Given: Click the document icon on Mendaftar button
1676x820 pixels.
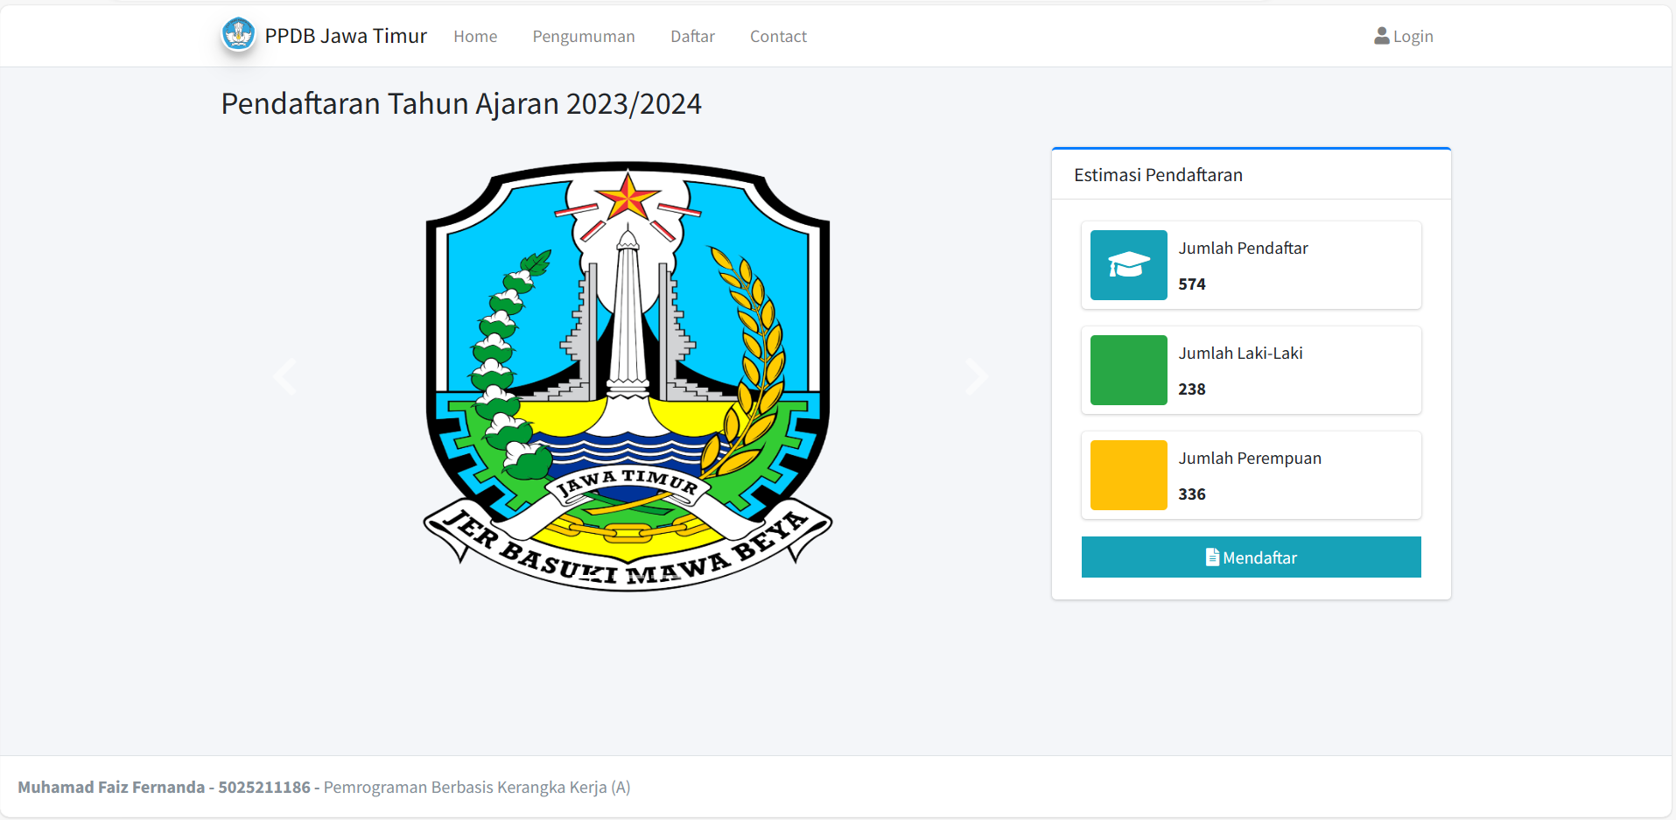Looking at the screenshot, I should pyautogui.click(x=1212, y=557).
